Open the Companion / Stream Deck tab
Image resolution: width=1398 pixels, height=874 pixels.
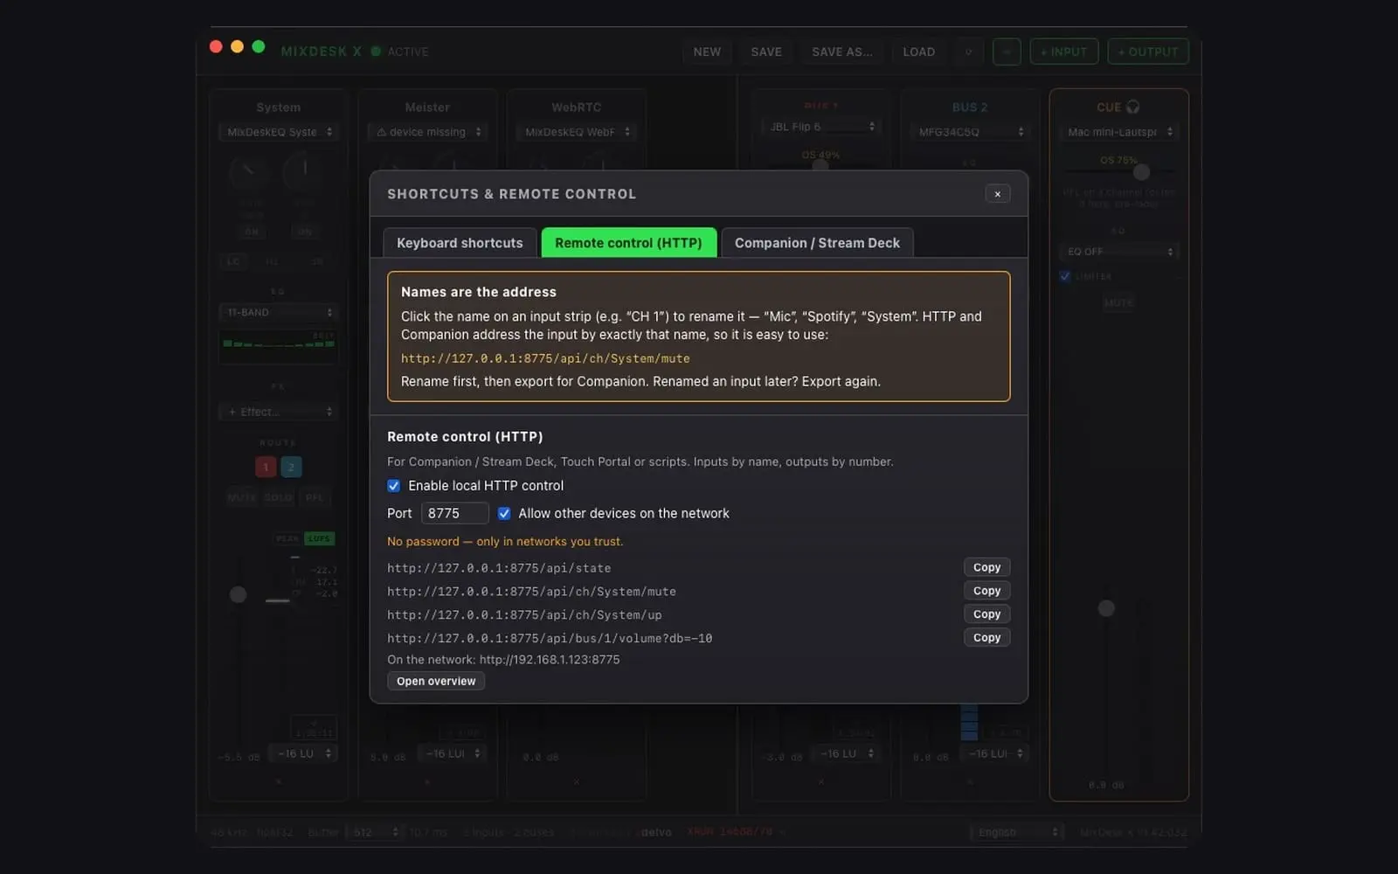pos(817,243)
